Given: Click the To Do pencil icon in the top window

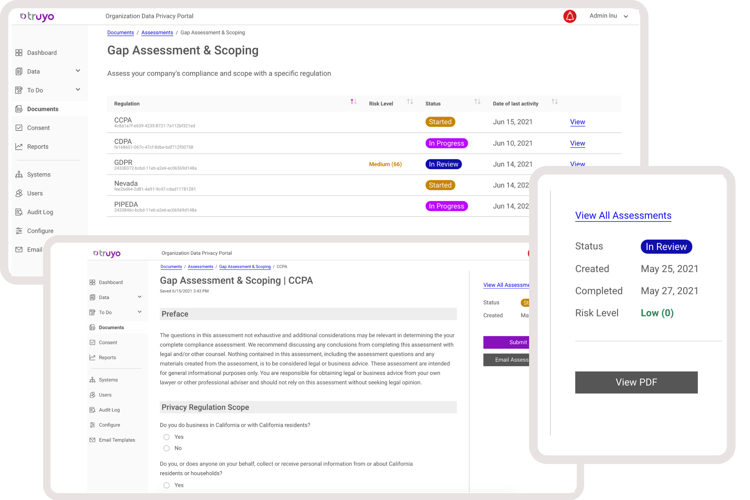Looking at the screenshot, I should (19, 90).
